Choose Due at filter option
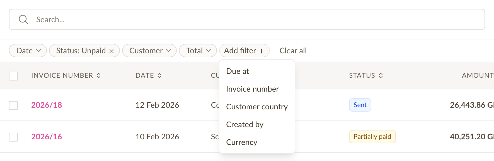Viewport: 494px width, 161px height. (x=257, y=71)
